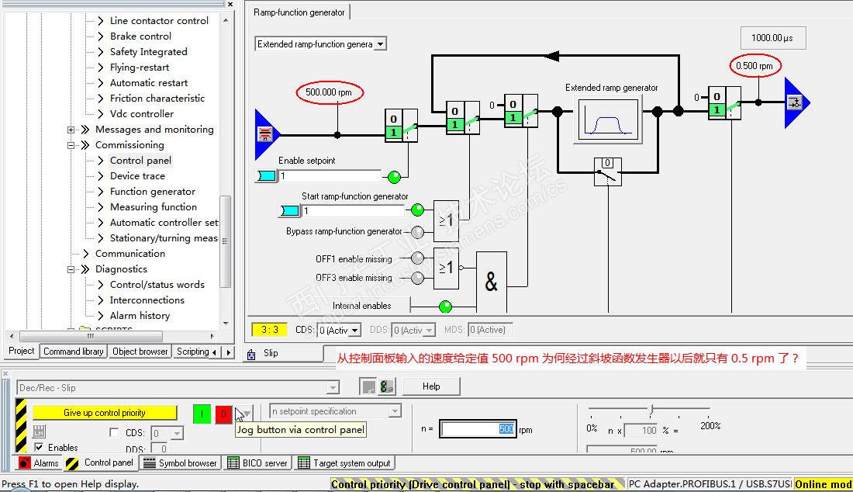Open the BICO server tab
The width and height of the screenshot is (853, 492).
[x=257, y=463]
